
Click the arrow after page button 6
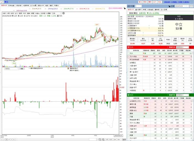point(16,139)
